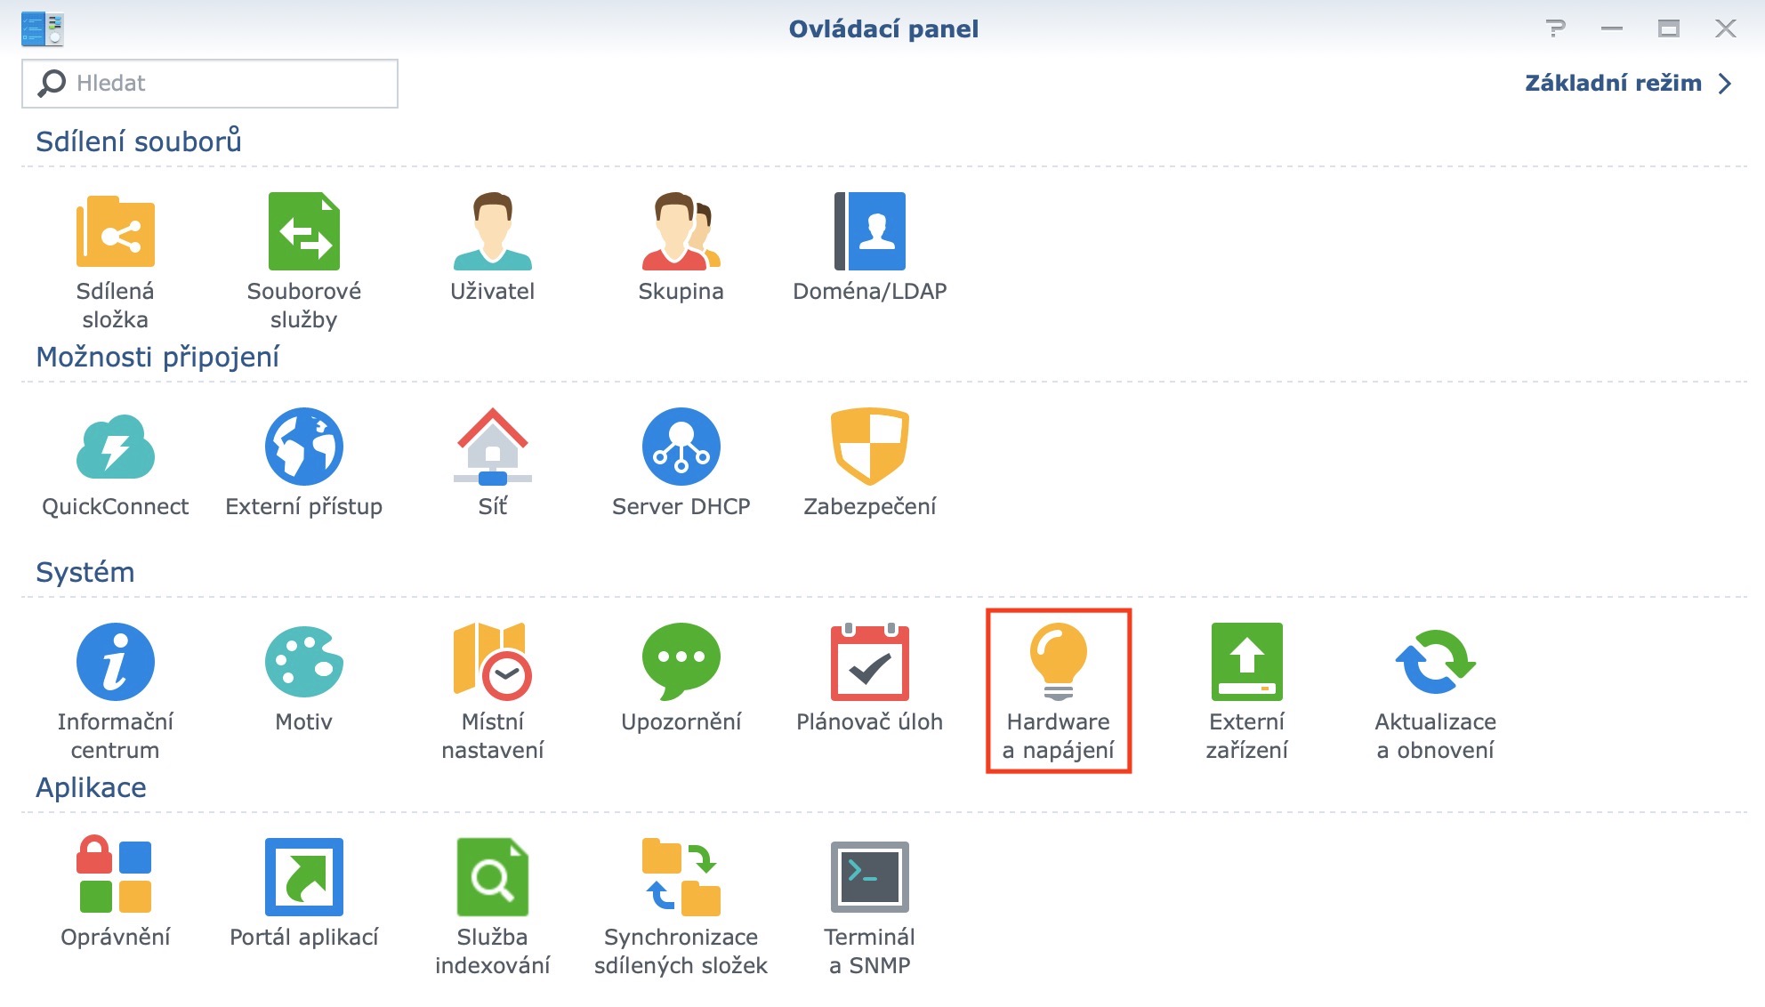Open Server DHCP configuration

coord(681,454)
